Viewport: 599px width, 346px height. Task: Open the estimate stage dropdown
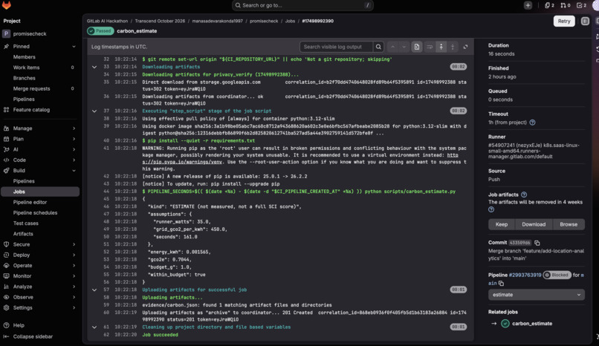[x=537, y=295]
